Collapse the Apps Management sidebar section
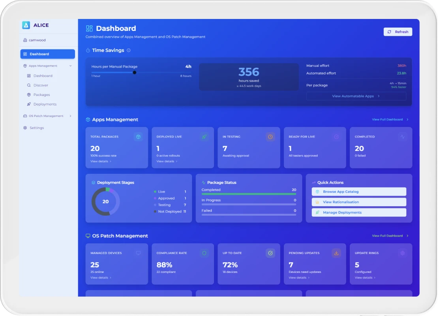The image size is (439, 316). coord(70,66)
